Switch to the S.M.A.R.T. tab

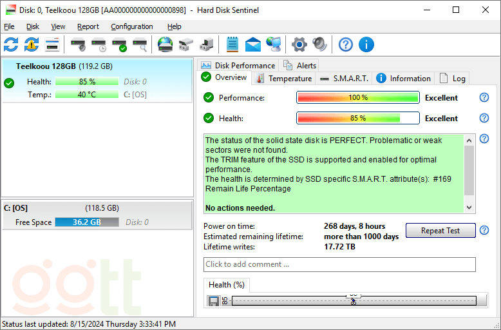tap(345, 79)
